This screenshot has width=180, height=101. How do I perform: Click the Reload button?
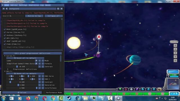(22, 93)
